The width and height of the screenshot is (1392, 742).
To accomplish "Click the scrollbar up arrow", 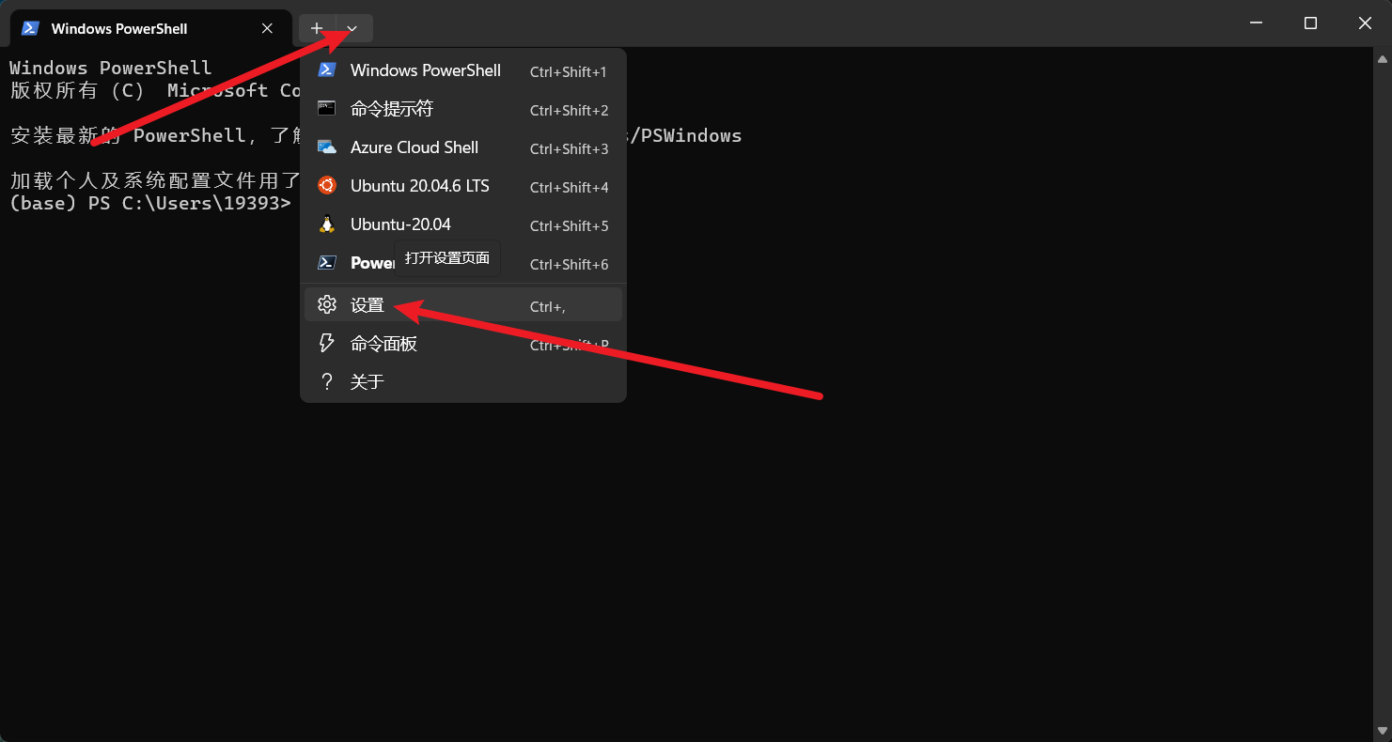I will pyautogui.click(x=1382, y=57).
